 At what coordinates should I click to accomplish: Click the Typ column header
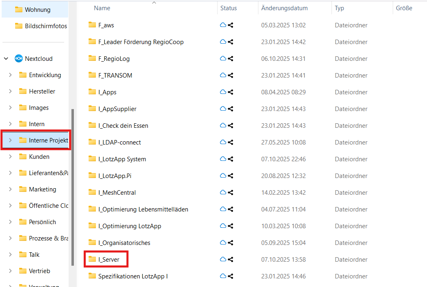[339, 8]
